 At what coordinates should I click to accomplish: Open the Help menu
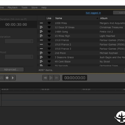coord(44,8)
